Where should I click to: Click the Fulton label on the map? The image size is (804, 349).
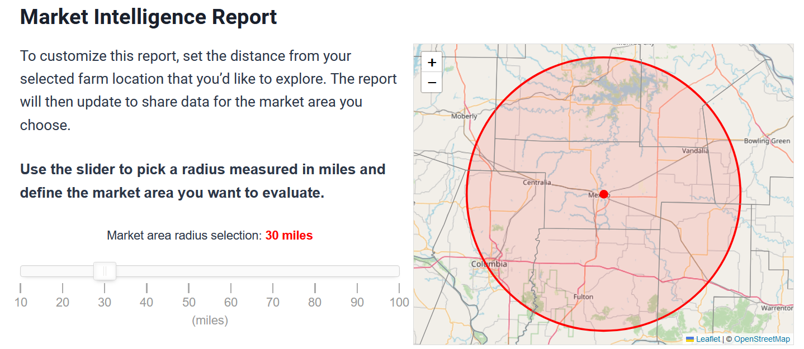(x=583, y=297)
